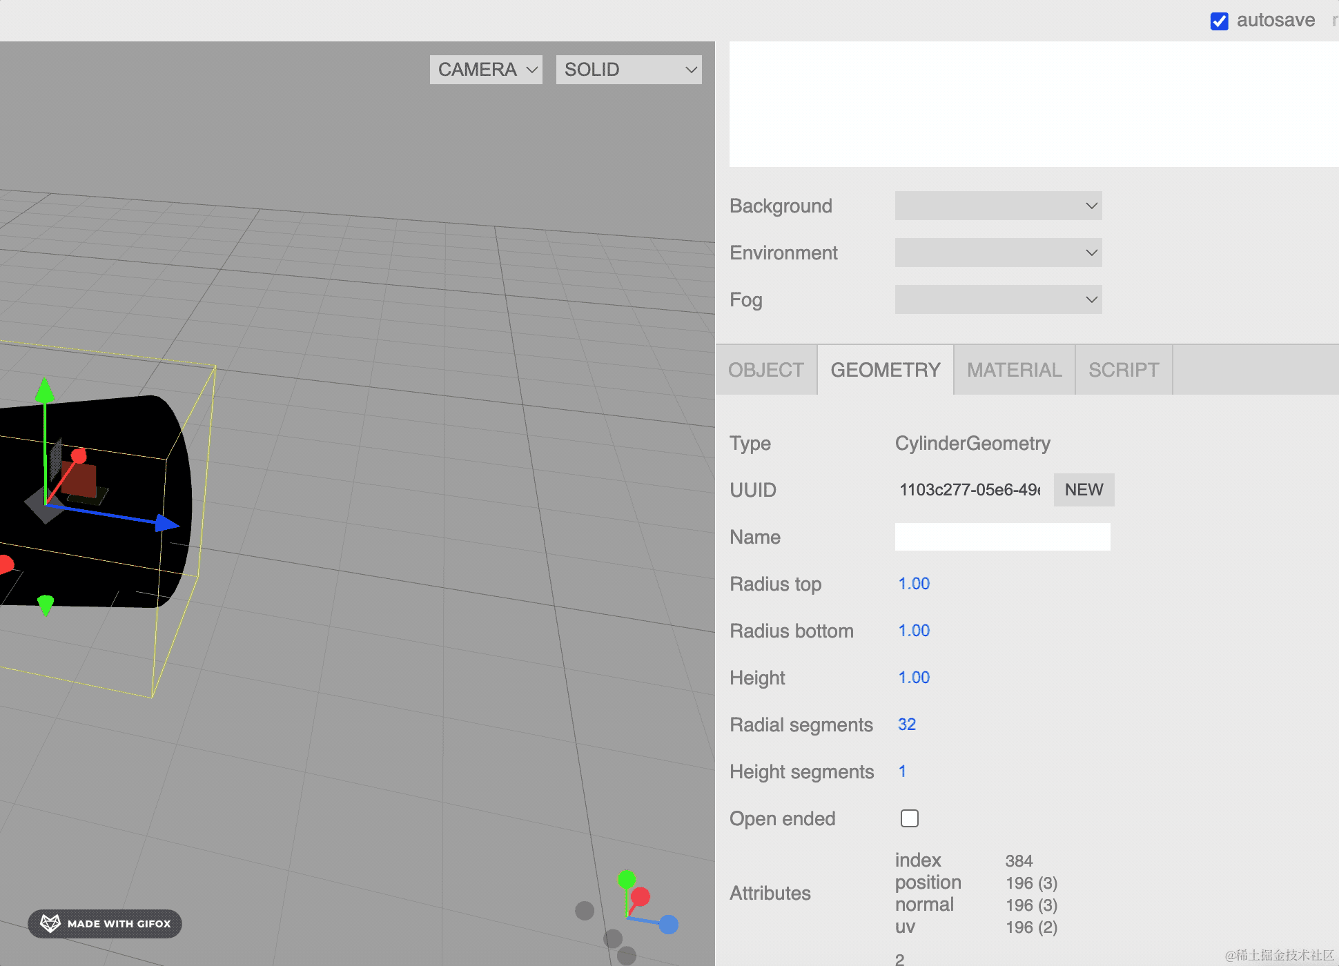Select the Height segments value 1
The width and height of the screenshot is (1339, 966).
pos(902,771)
